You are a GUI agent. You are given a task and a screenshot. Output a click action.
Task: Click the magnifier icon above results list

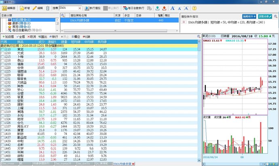pyautogui.click(x=199, y=36)
